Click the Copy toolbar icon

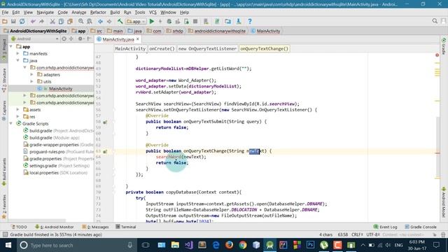61,22
